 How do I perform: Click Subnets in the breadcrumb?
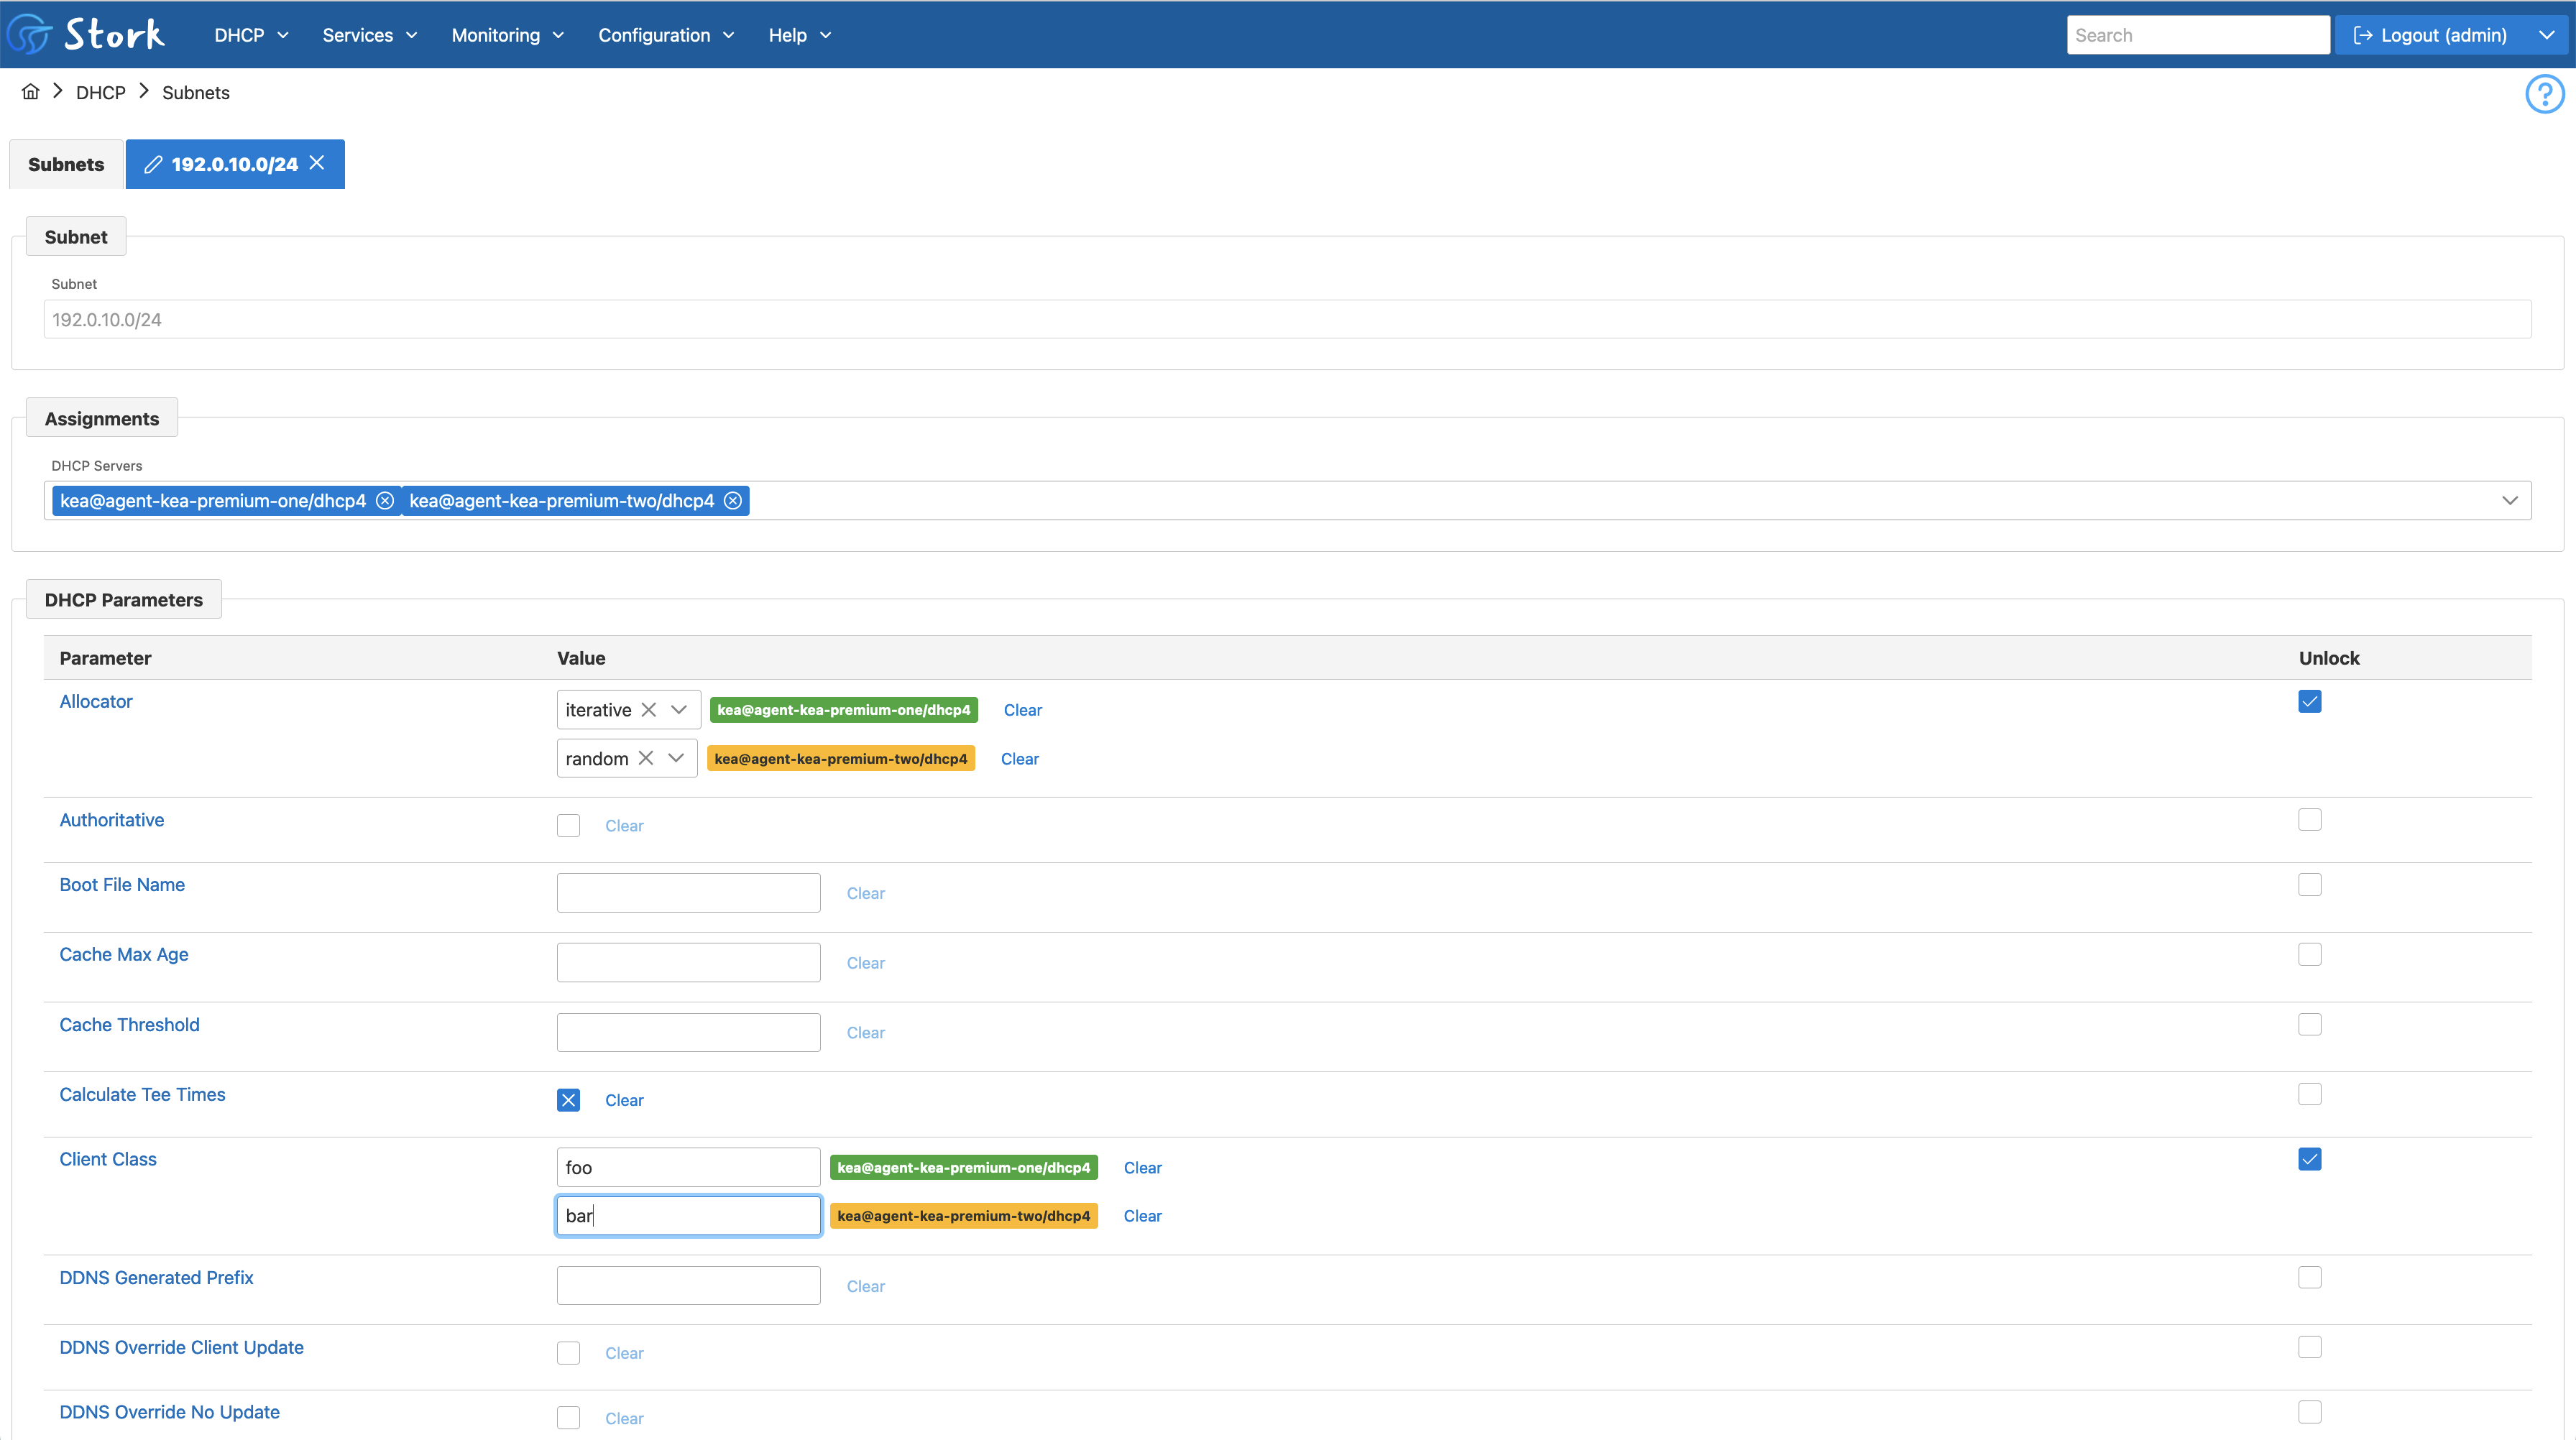point(196,92)
